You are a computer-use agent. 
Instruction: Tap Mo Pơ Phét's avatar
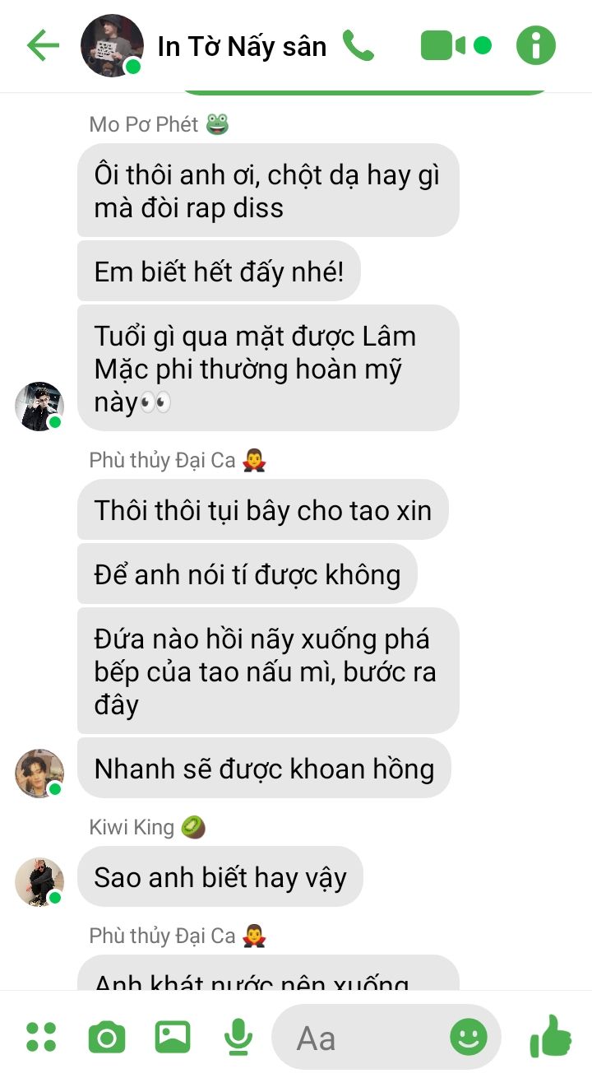39,407
